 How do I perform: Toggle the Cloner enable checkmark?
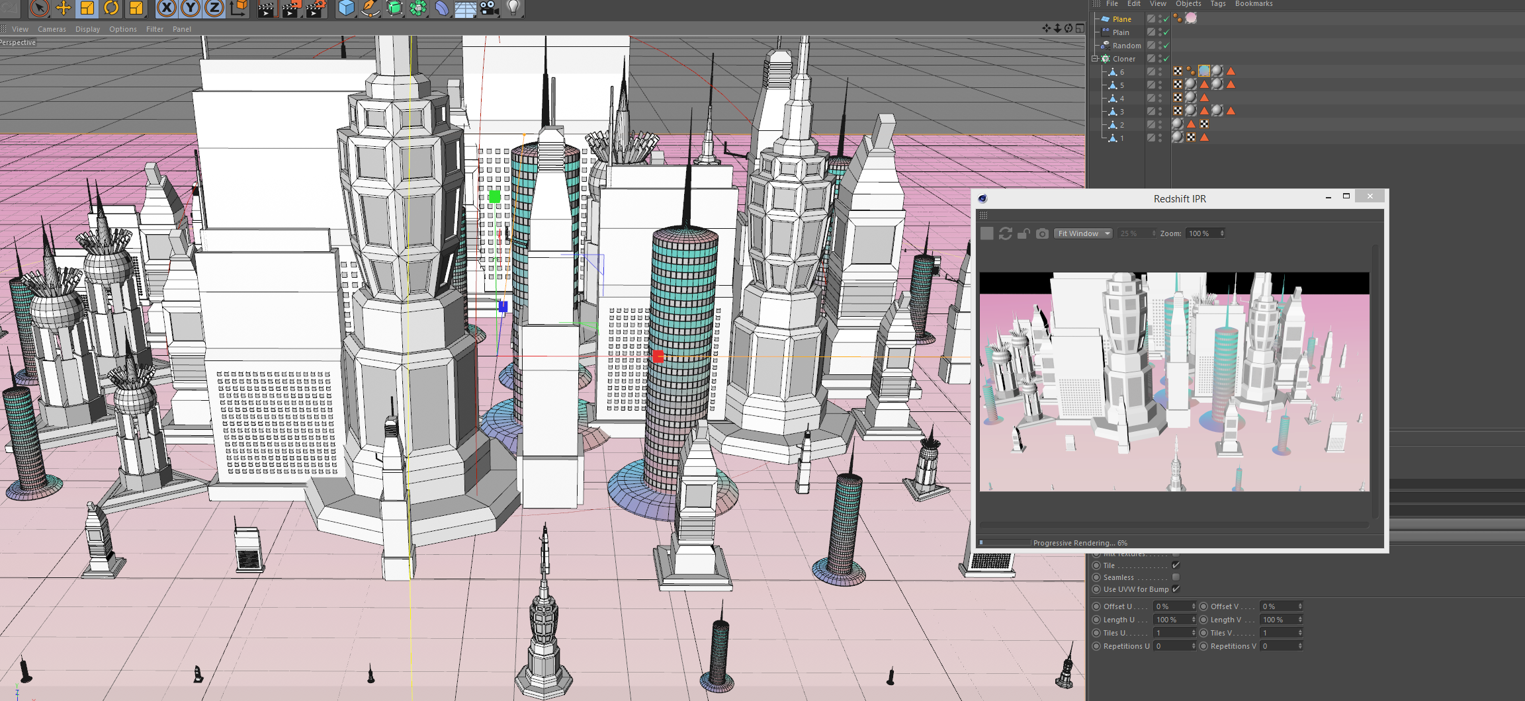coord(1166,59)
